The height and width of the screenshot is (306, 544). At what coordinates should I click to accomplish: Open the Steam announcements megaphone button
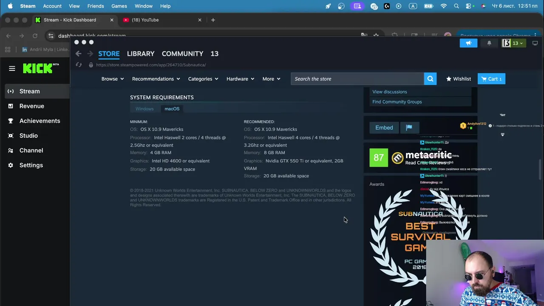[x=468, y=43]
